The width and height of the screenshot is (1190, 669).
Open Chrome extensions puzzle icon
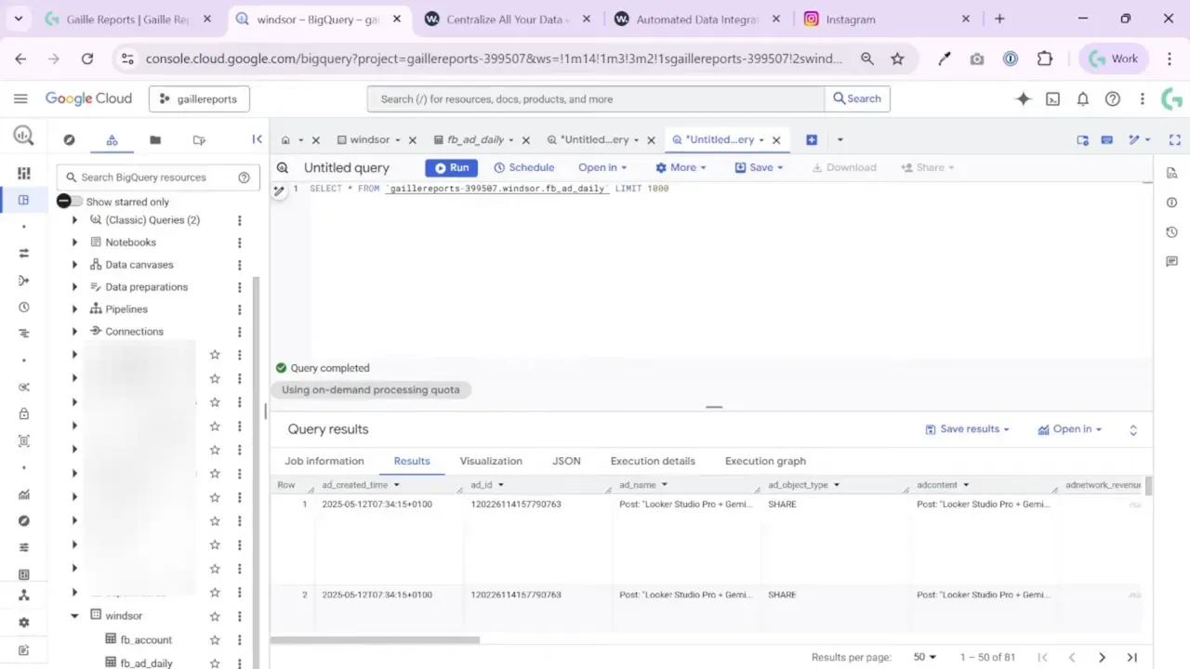[1045, 59]
